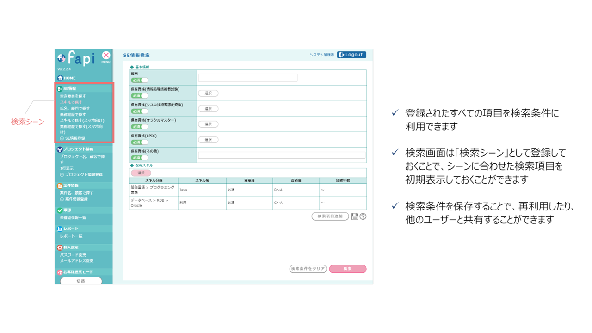The height and width of the screenshot is (333, 592).
Task: Open スキルで探す(スマホ向け) menu item
Action: (x=82, y=120)
